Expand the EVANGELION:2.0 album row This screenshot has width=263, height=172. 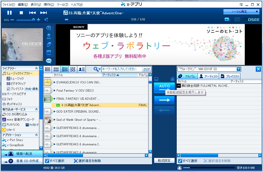[x=54, y=82]
